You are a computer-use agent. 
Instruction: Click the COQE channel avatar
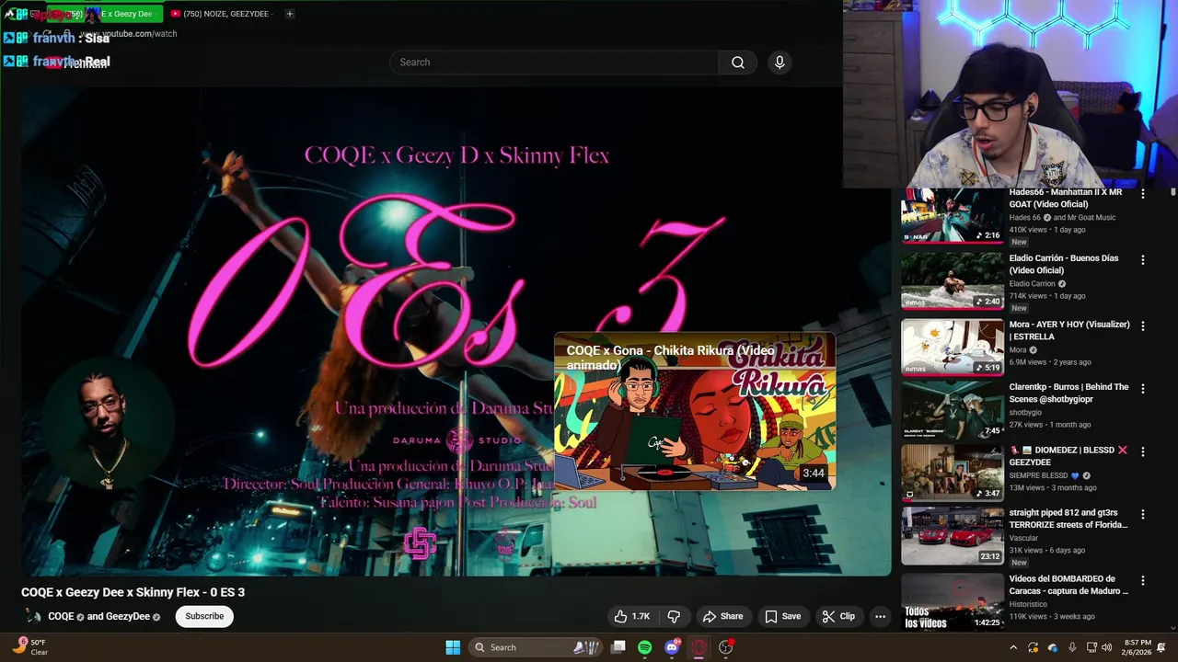[32, 617]
